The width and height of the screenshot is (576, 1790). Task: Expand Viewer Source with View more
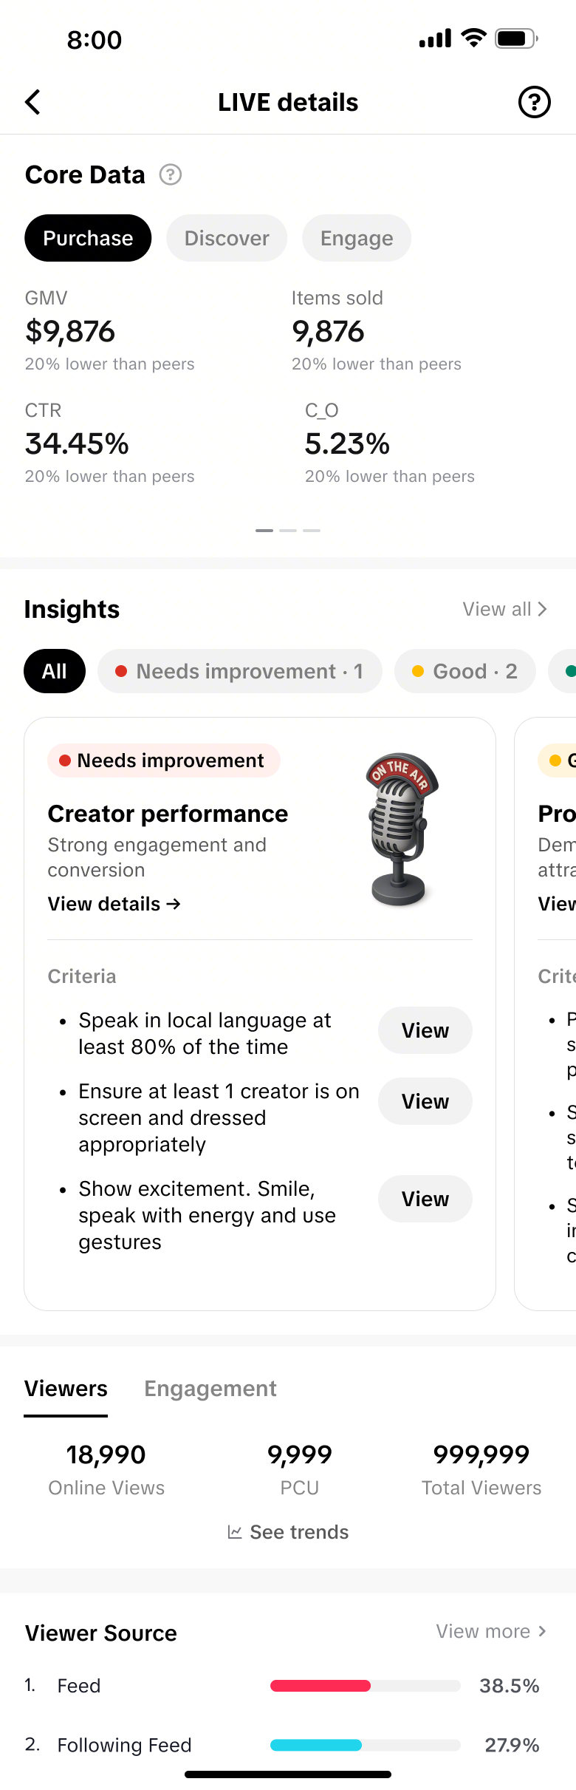click(x=491, y=1631)
